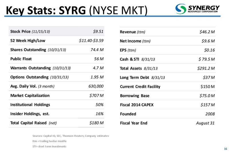Screen dimensions: 229x152
Task: Click the EPS (ttm) label
Action: pos(128,50)
